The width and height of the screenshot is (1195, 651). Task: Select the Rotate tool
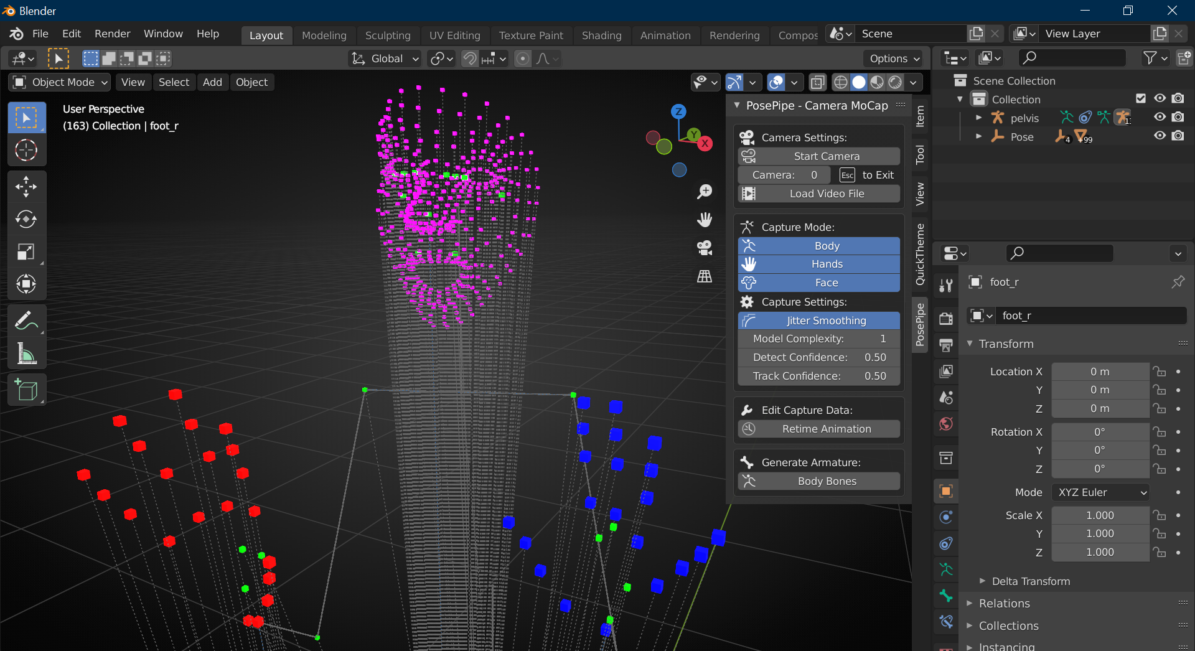26,219
